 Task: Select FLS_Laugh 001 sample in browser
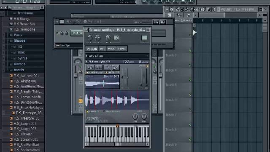25,124
